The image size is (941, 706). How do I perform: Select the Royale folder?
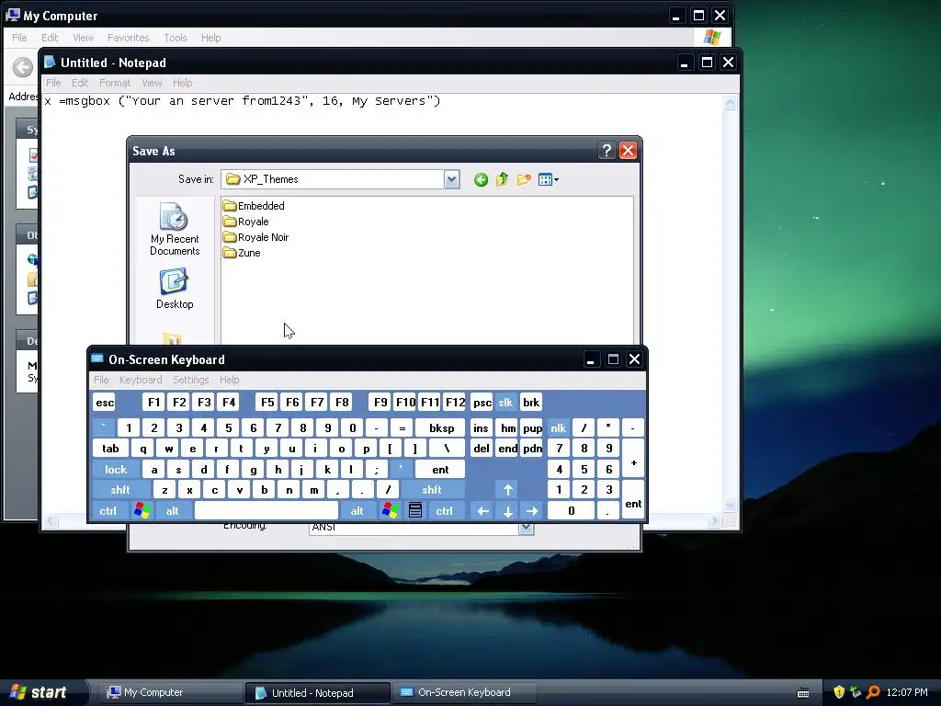(x=246, y=222)
